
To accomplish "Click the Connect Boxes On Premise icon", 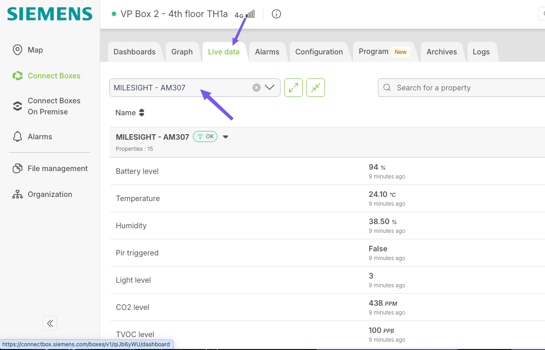I will [18, 106].
